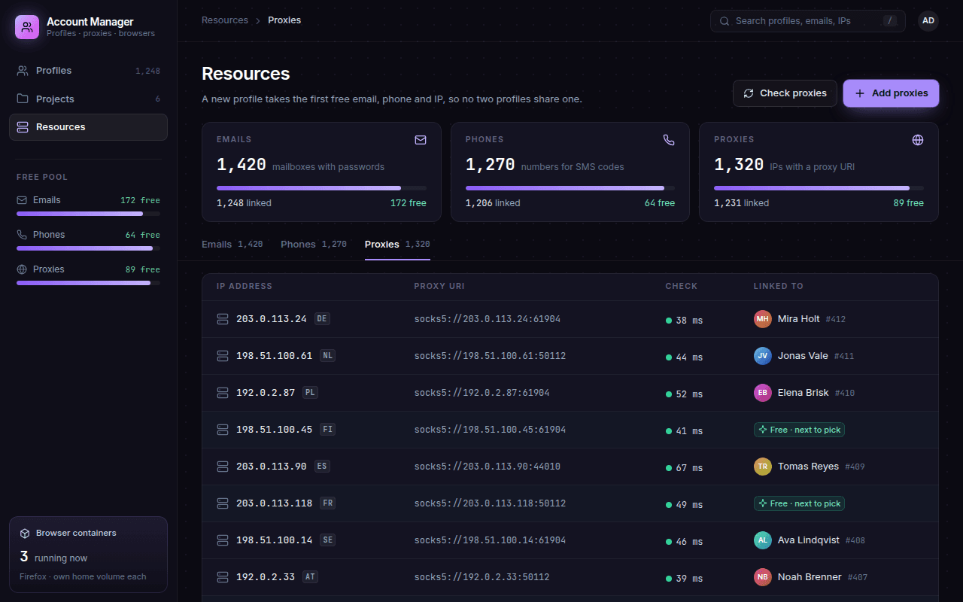Screen dimensions: 963x602
Task: Click Noah Brenner in the Linked To column
Action: tap(810, 577)
